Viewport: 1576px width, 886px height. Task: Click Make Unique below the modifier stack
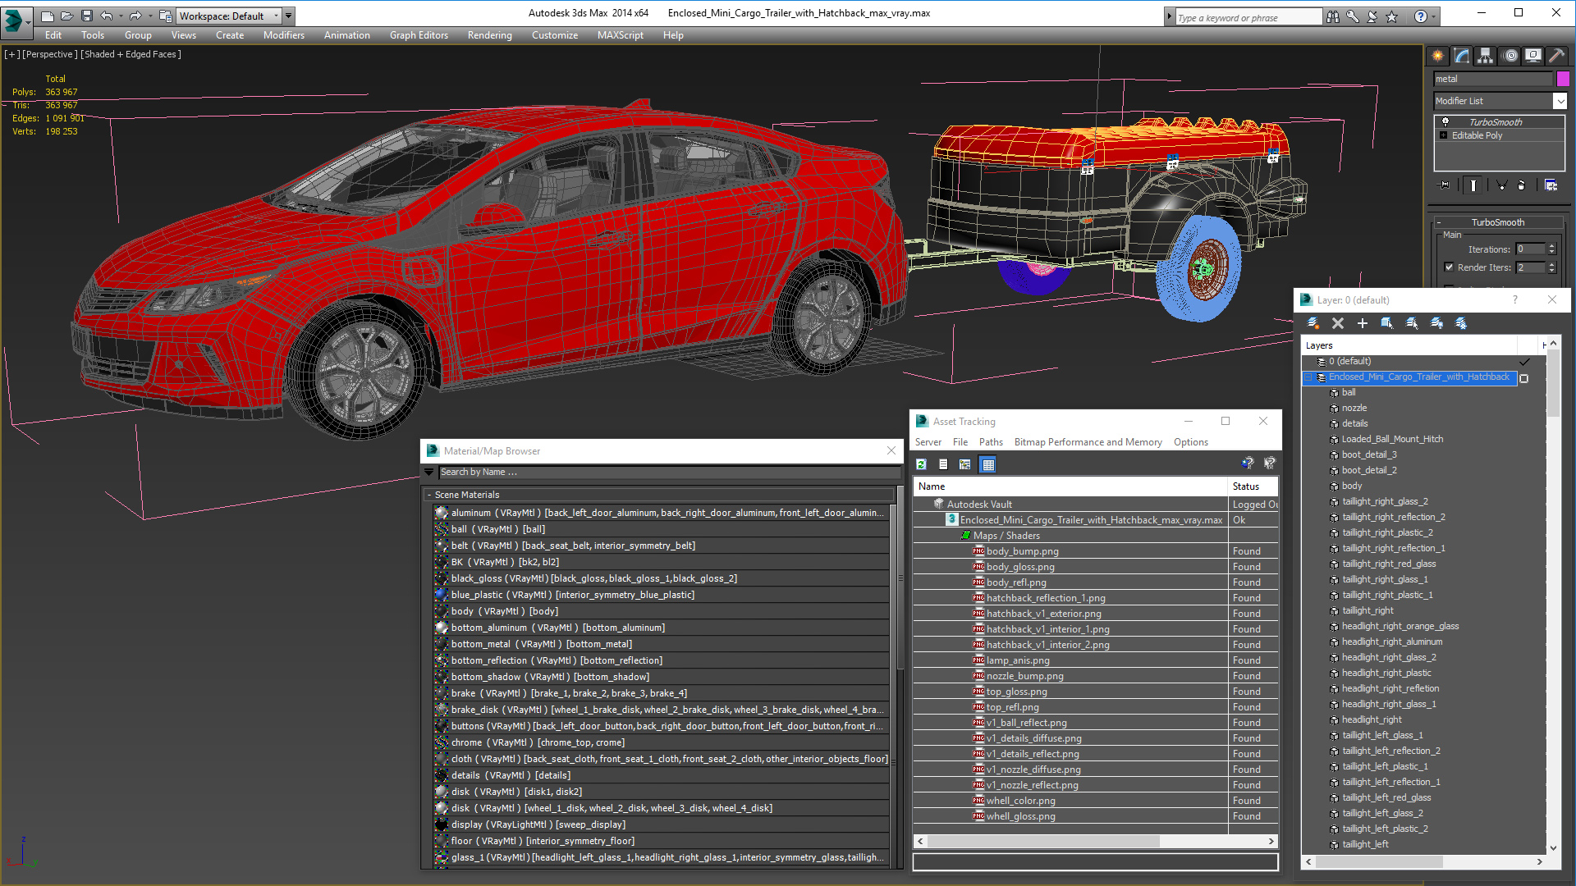pos(1501,185)
